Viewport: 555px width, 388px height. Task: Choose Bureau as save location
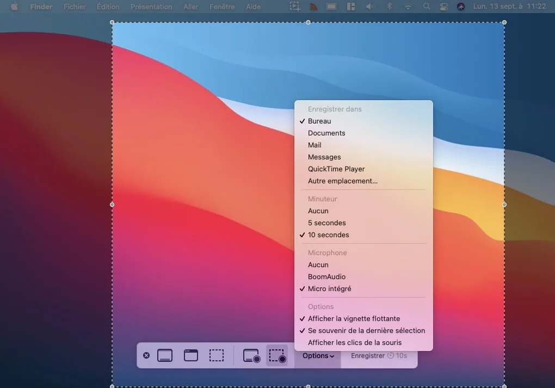[363, 121]
